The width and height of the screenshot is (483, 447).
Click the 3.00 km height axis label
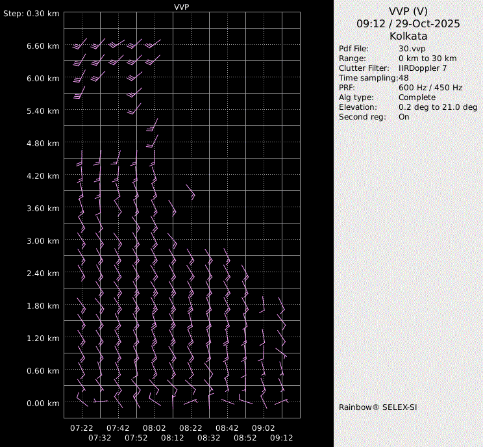pyautogui.click(x=43, y=241)
